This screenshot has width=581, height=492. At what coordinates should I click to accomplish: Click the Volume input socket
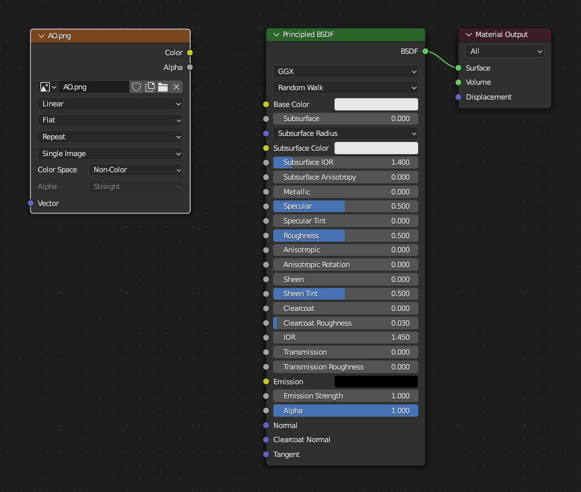click(x=458, y=82)
